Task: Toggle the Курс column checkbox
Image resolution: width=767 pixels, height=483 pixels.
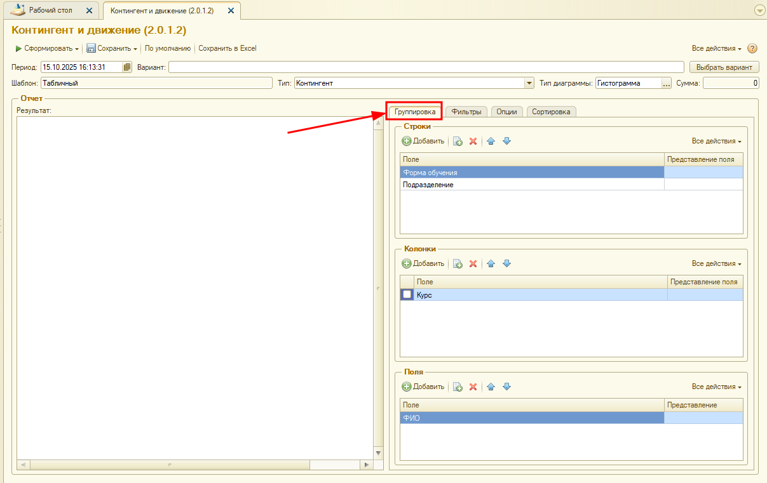Action: (407, 295)
